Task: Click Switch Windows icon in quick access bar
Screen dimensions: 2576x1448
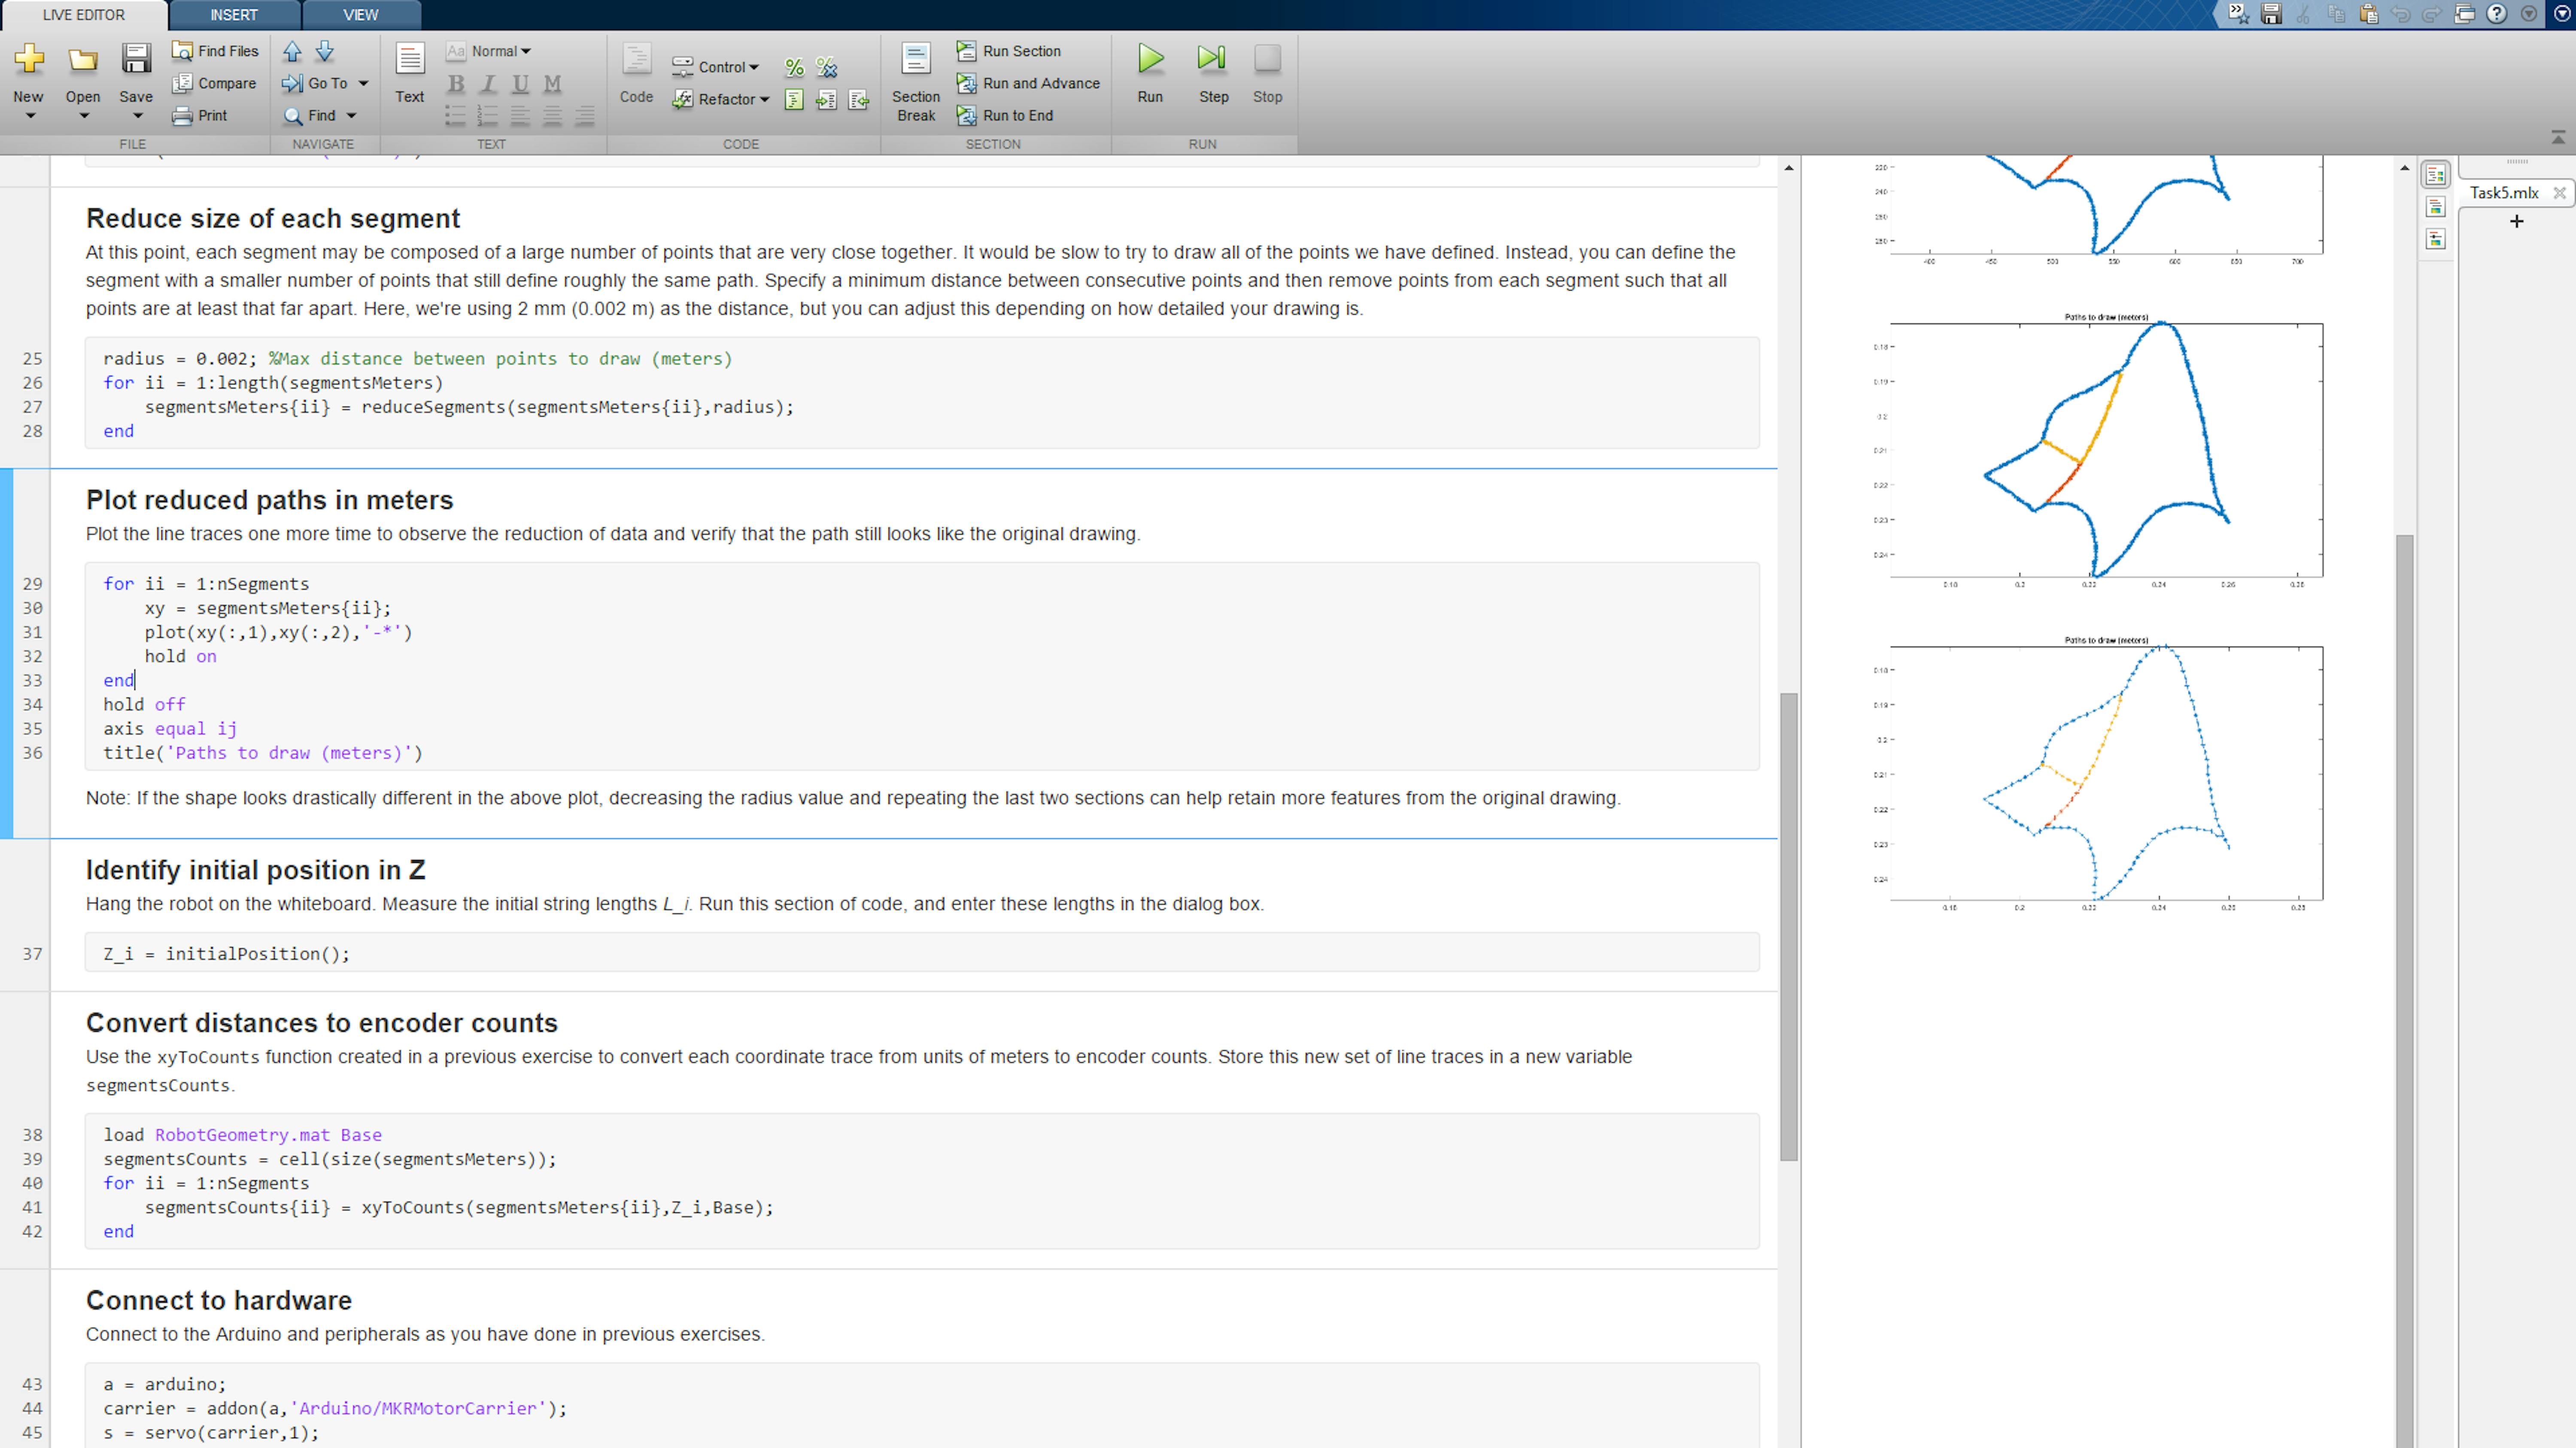Action: (x=2465, y=14)
